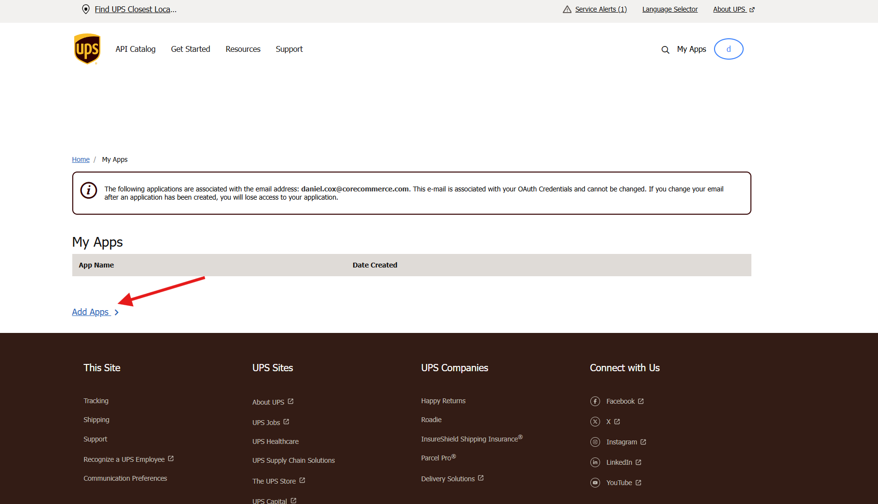This screenshot has width=878, height=504.
Task: Open UPS Jobs link
Action: click(x=266, y=423)
